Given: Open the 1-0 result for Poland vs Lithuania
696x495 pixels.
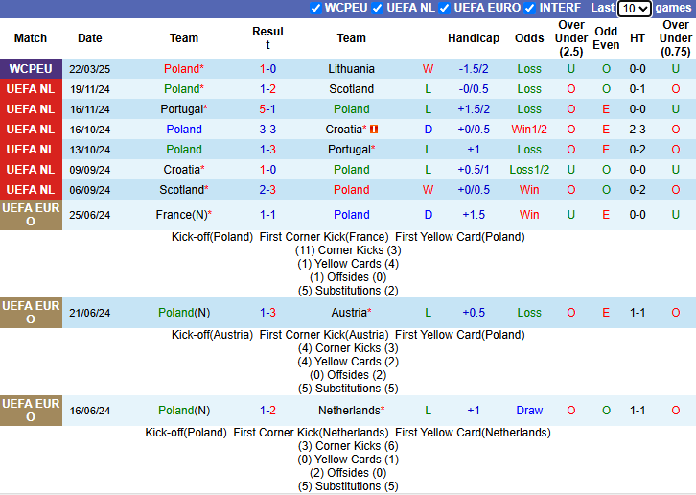Looking at the screenshot, I should tap(267, 69).
